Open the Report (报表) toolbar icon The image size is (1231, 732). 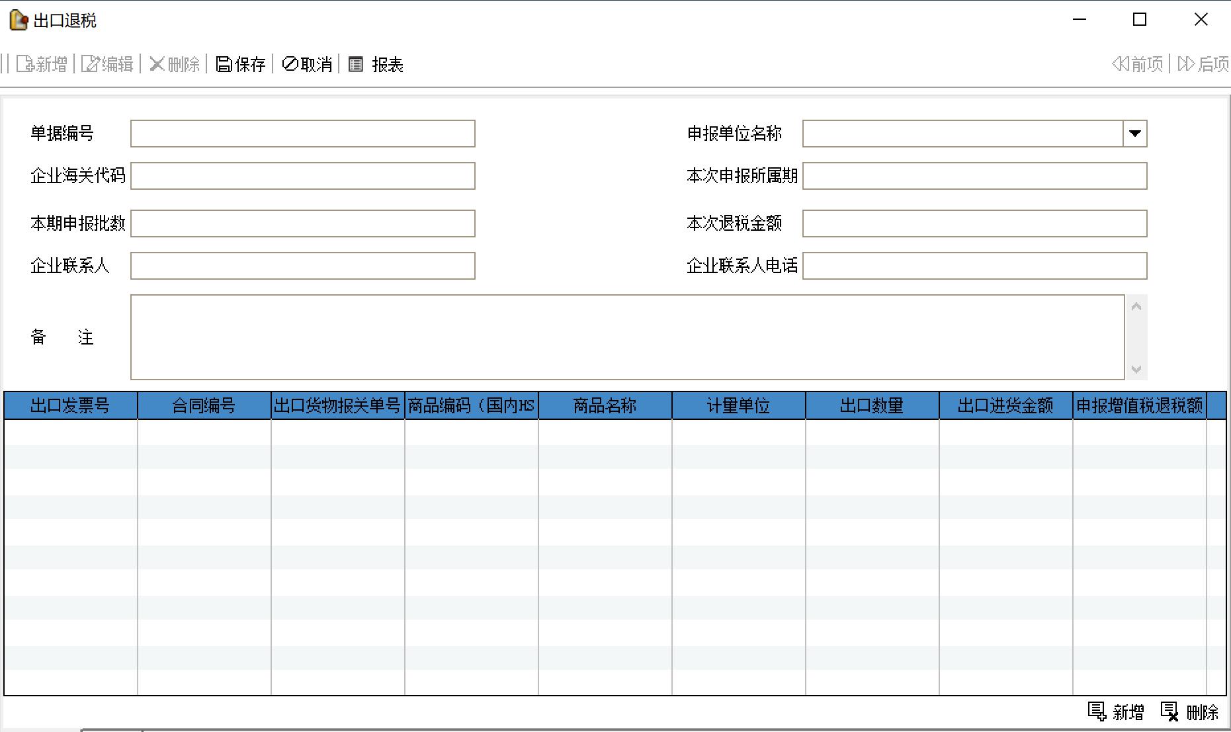point(356,64)
